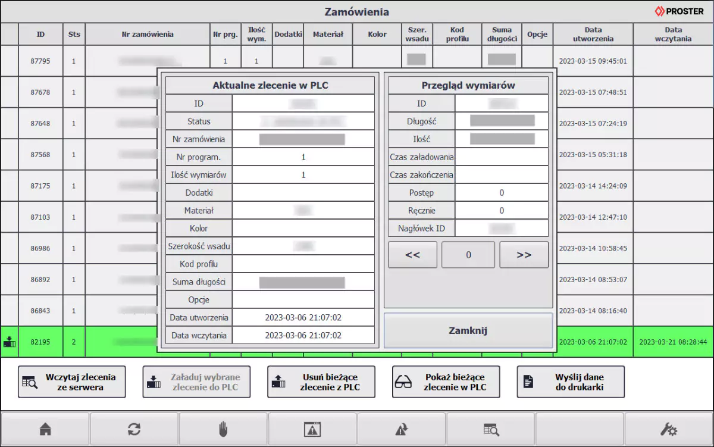Select the hand (manual mode) icon
714x447 pixels.
click(x=223, y=429)
